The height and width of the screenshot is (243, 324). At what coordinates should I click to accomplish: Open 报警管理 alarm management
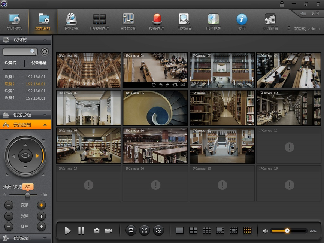tap(157, 22)
